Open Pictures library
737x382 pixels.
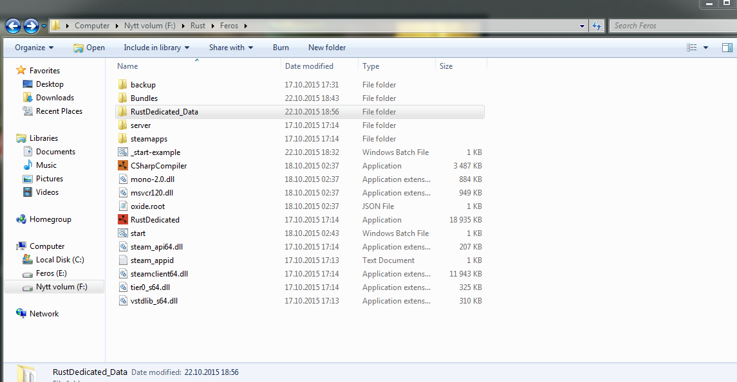49,179
